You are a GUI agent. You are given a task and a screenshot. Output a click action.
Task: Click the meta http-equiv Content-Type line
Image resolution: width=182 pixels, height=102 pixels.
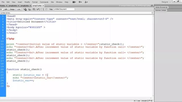pyautogui.click(x=60, y=19)
